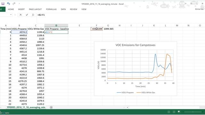Click the cell containing 999.75
Image resolution: width=205 pixels, height=115 pixels.
click(x=36, y=71)
